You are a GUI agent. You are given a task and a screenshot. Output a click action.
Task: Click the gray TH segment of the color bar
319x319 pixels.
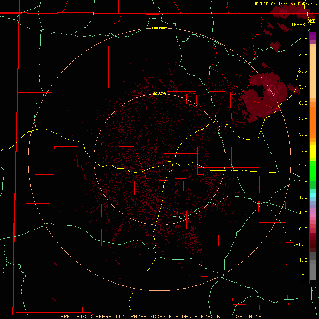[x=313, y=272]
